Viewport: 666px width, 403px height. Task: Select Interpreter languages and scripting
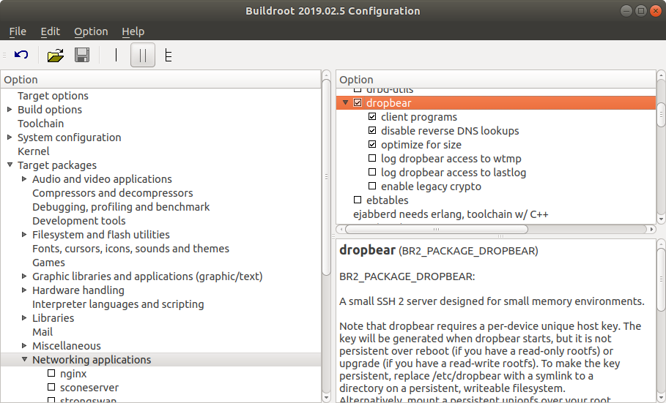click(x=118, y=304)
